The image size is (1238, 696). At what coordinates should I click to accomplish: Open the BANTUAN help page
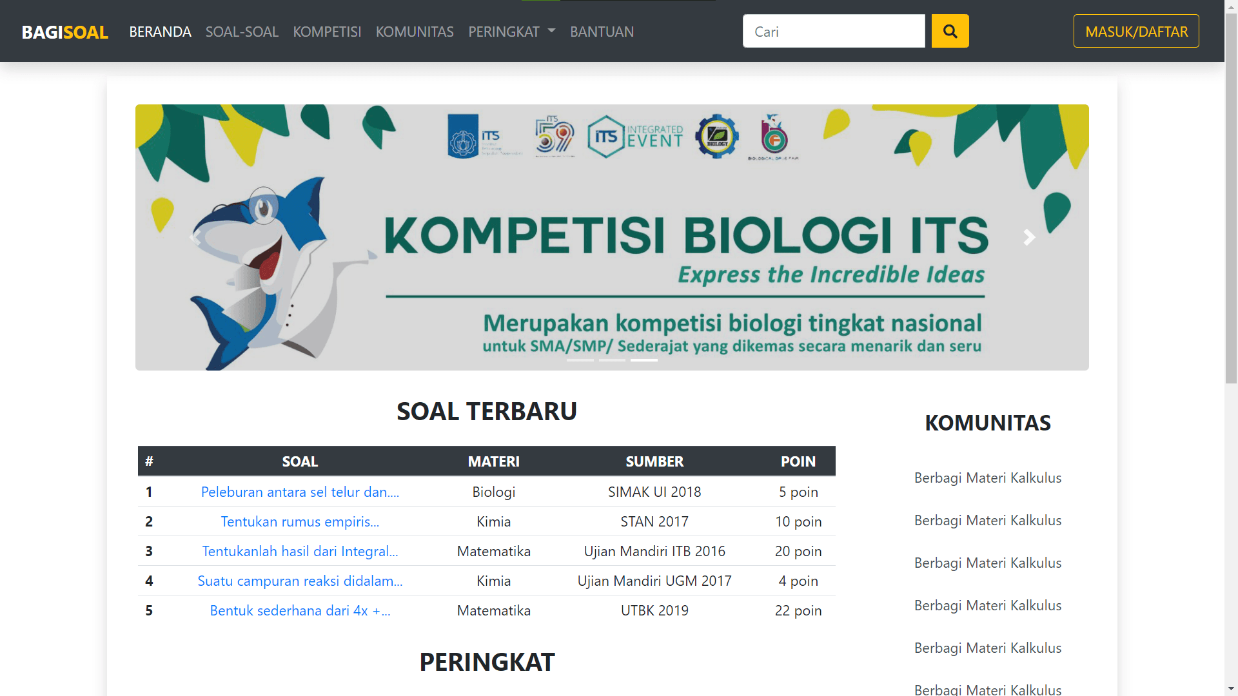point(602,32)
